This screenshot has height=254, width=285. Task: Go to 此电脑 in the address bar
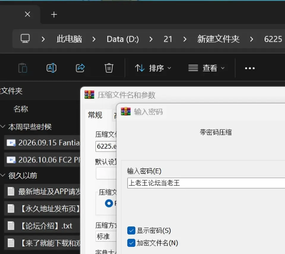(69, 39)
